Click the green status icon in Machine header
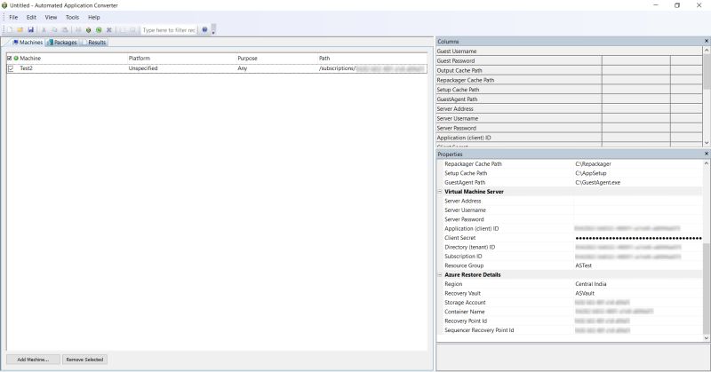711x372 pixels. pos(16,59)
